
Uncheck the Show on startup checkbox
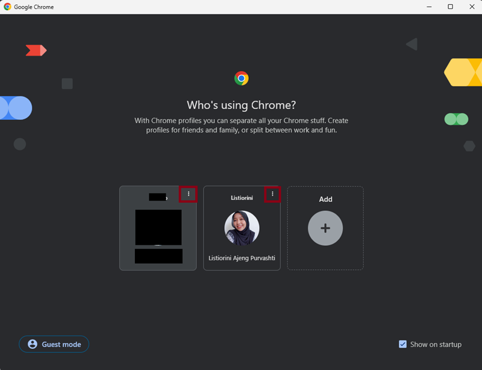tap(402, 344)
